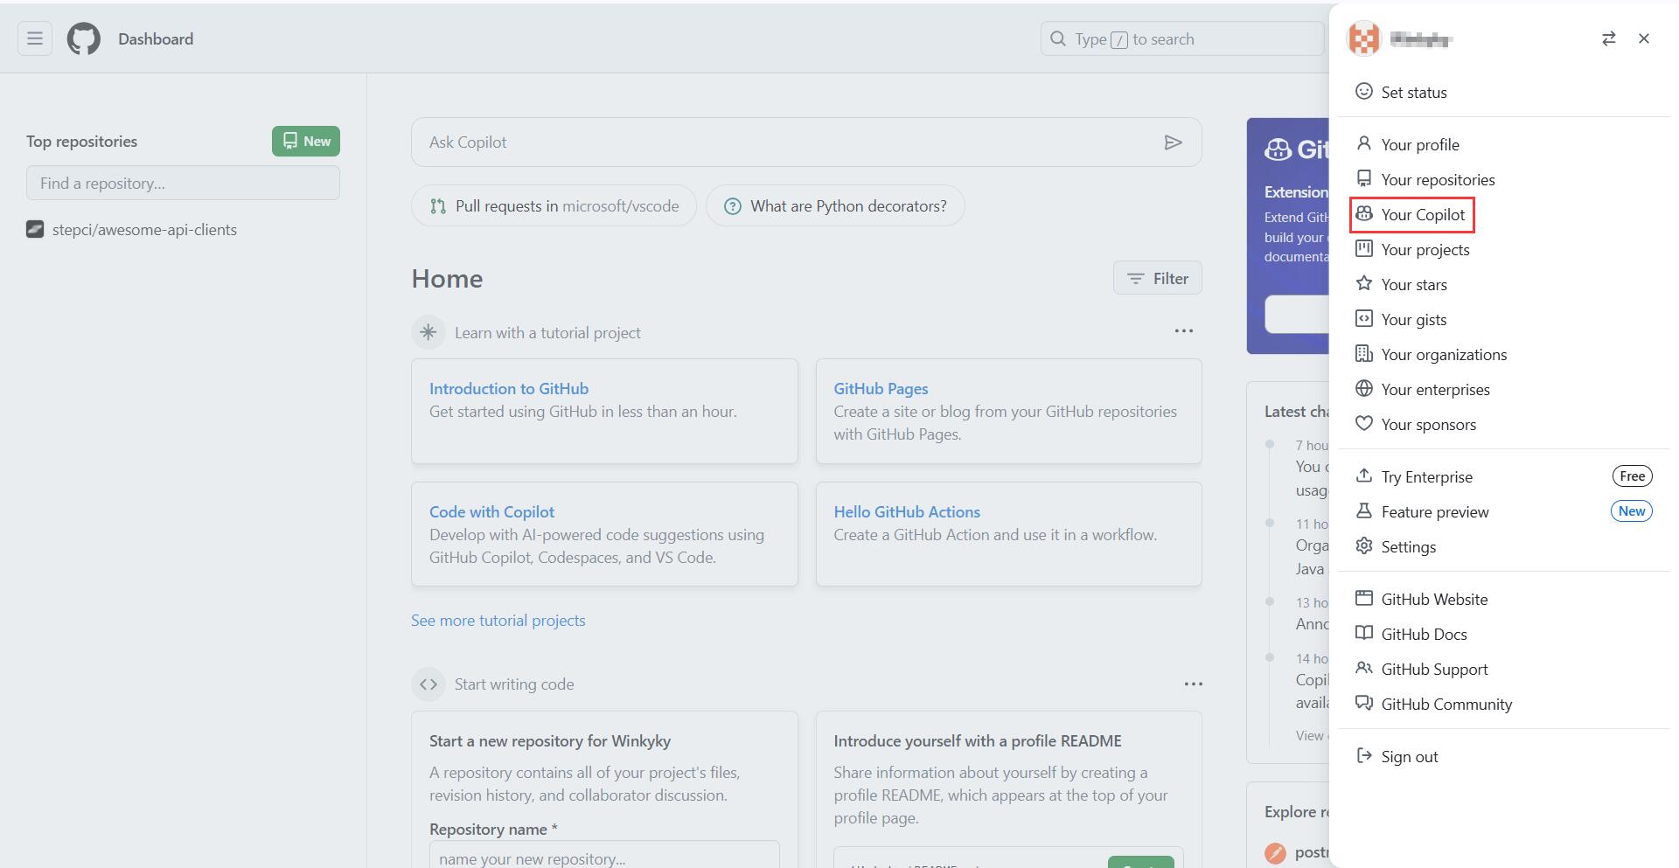Click the Dashboard title in header
1679x868 pixels.
(156, 38)
